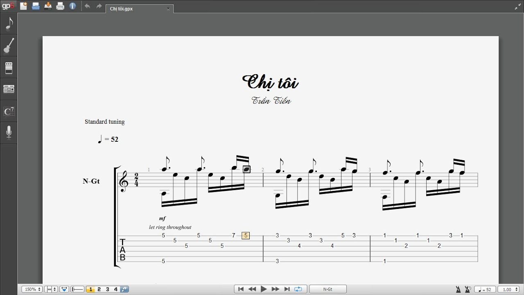Select the highlighted tab note 5

pos(246,236)
